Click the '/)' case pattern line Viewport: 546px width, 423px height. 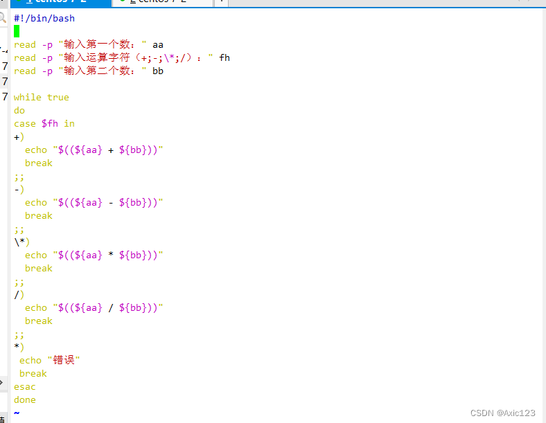19,295
